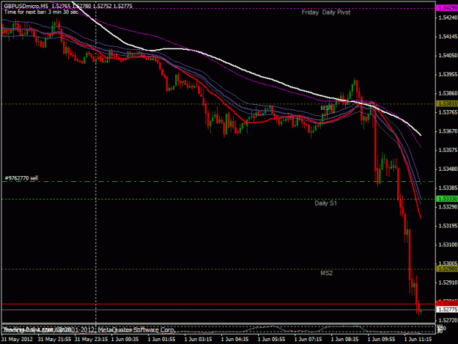The image size is (458, 344).
Task: Select '31 May 21:55' on the time axis
Action: (x=54, y=340)
